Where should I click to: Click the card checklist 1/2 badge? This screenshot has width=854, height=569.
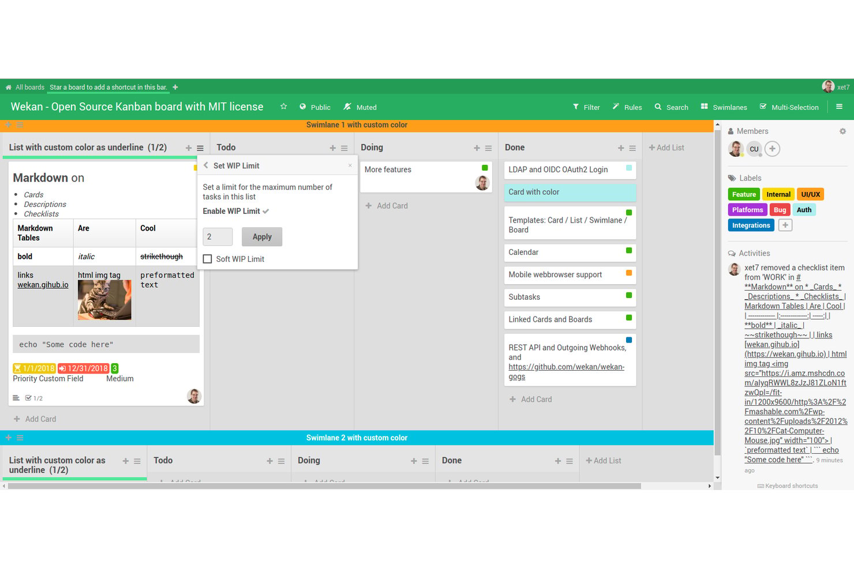(x=34, y=398)
